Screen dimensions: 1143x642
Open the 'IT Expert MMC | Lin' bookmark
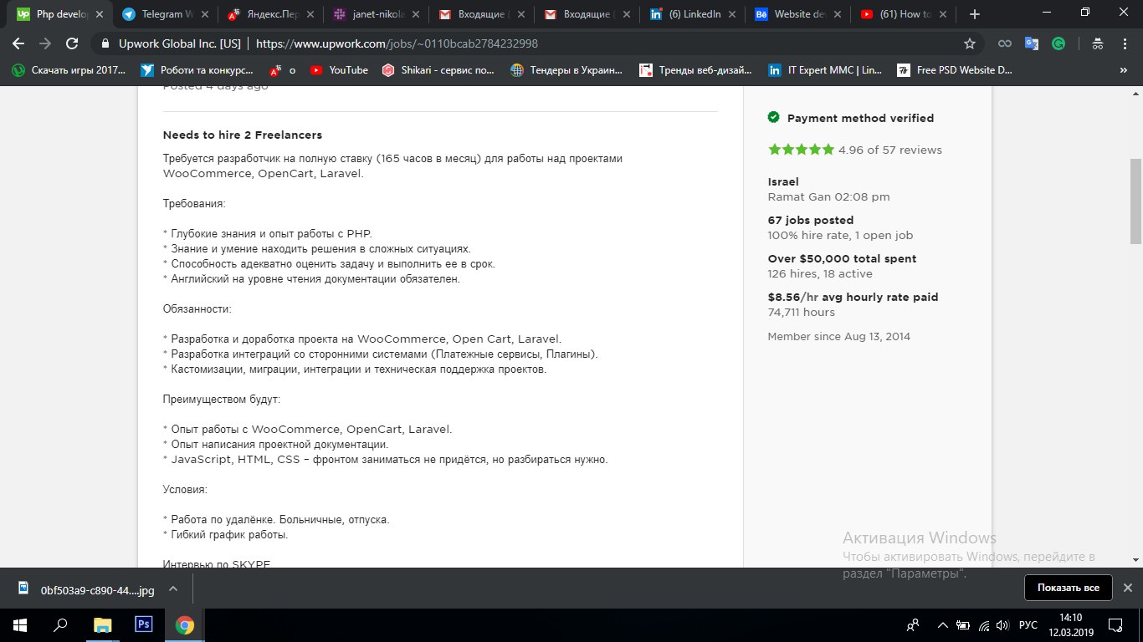pos(825,70)
